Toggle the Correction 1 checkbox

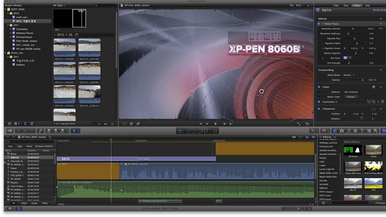(x=319, y=102)
